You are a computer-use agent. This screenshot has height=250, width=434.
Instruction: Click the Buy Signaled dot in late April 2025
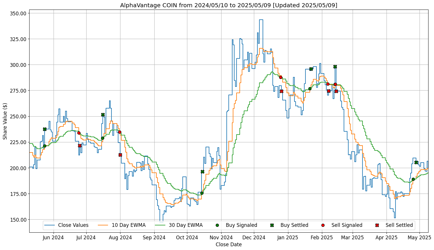(x=413, y=179)
